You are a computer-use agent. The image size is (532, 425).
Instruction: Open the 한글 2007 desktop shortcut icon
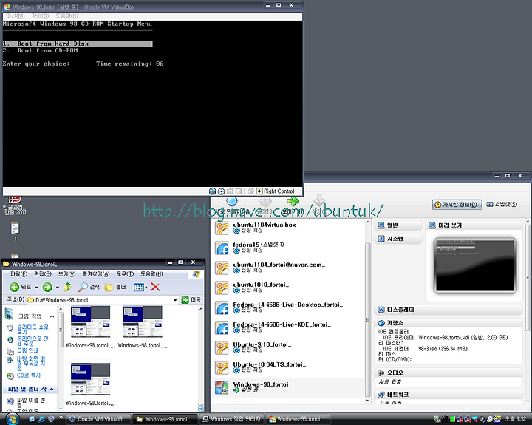[x=15, y=205]
